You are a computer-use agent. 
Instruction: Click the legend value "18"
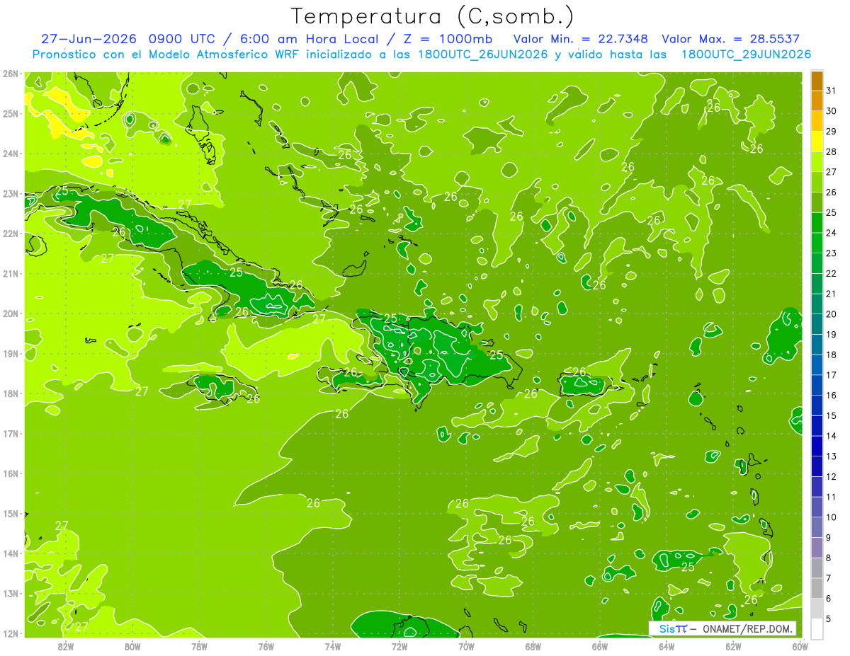[831, 355]
